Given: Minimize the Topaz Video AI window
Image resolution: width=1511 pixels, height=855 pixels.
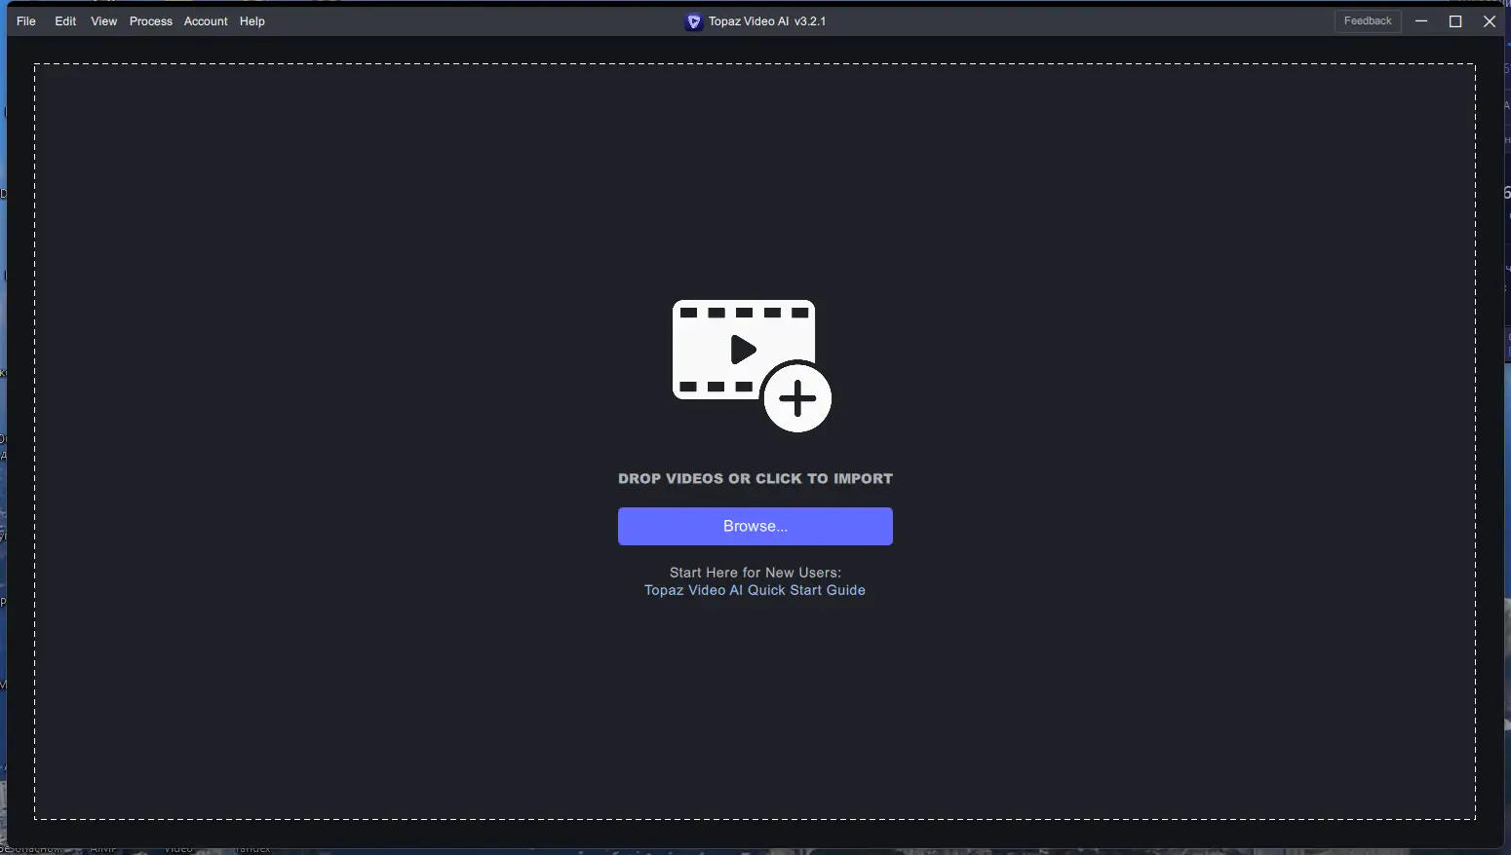Looking at the screenshot, I should coord(1421,21).
